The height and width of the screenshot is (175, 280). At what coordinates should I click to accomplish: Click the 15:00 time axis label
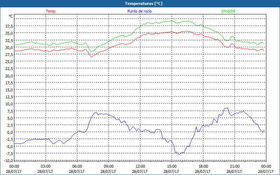tap(171, 167)
